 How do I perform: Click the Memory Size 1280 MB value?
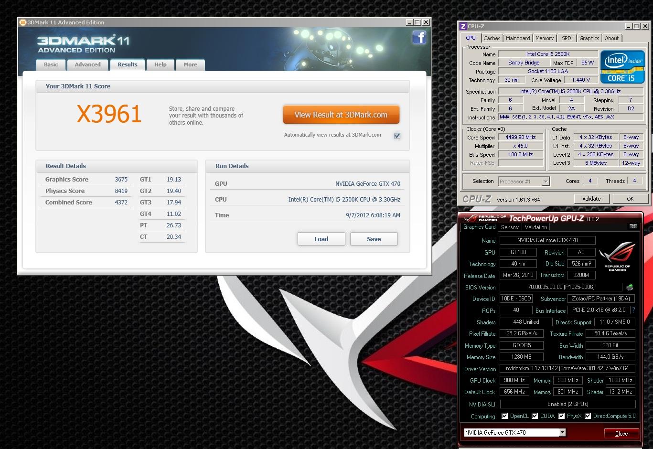click(x=522, y=357)
